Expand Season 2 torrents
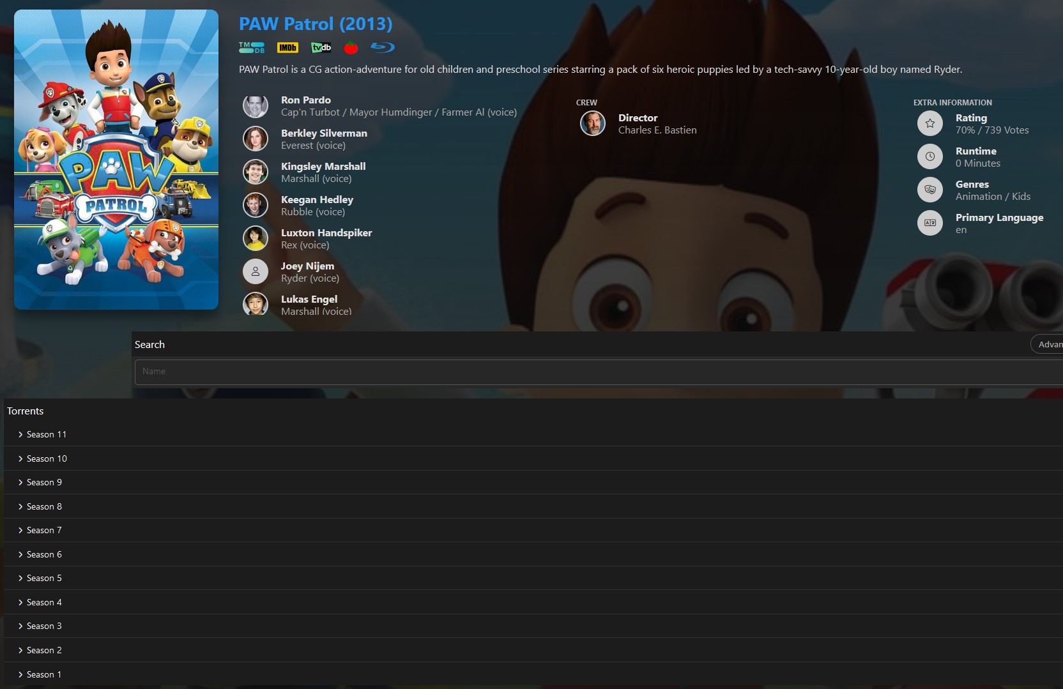This screenshot has width=1063, height=689. point(533,650)
